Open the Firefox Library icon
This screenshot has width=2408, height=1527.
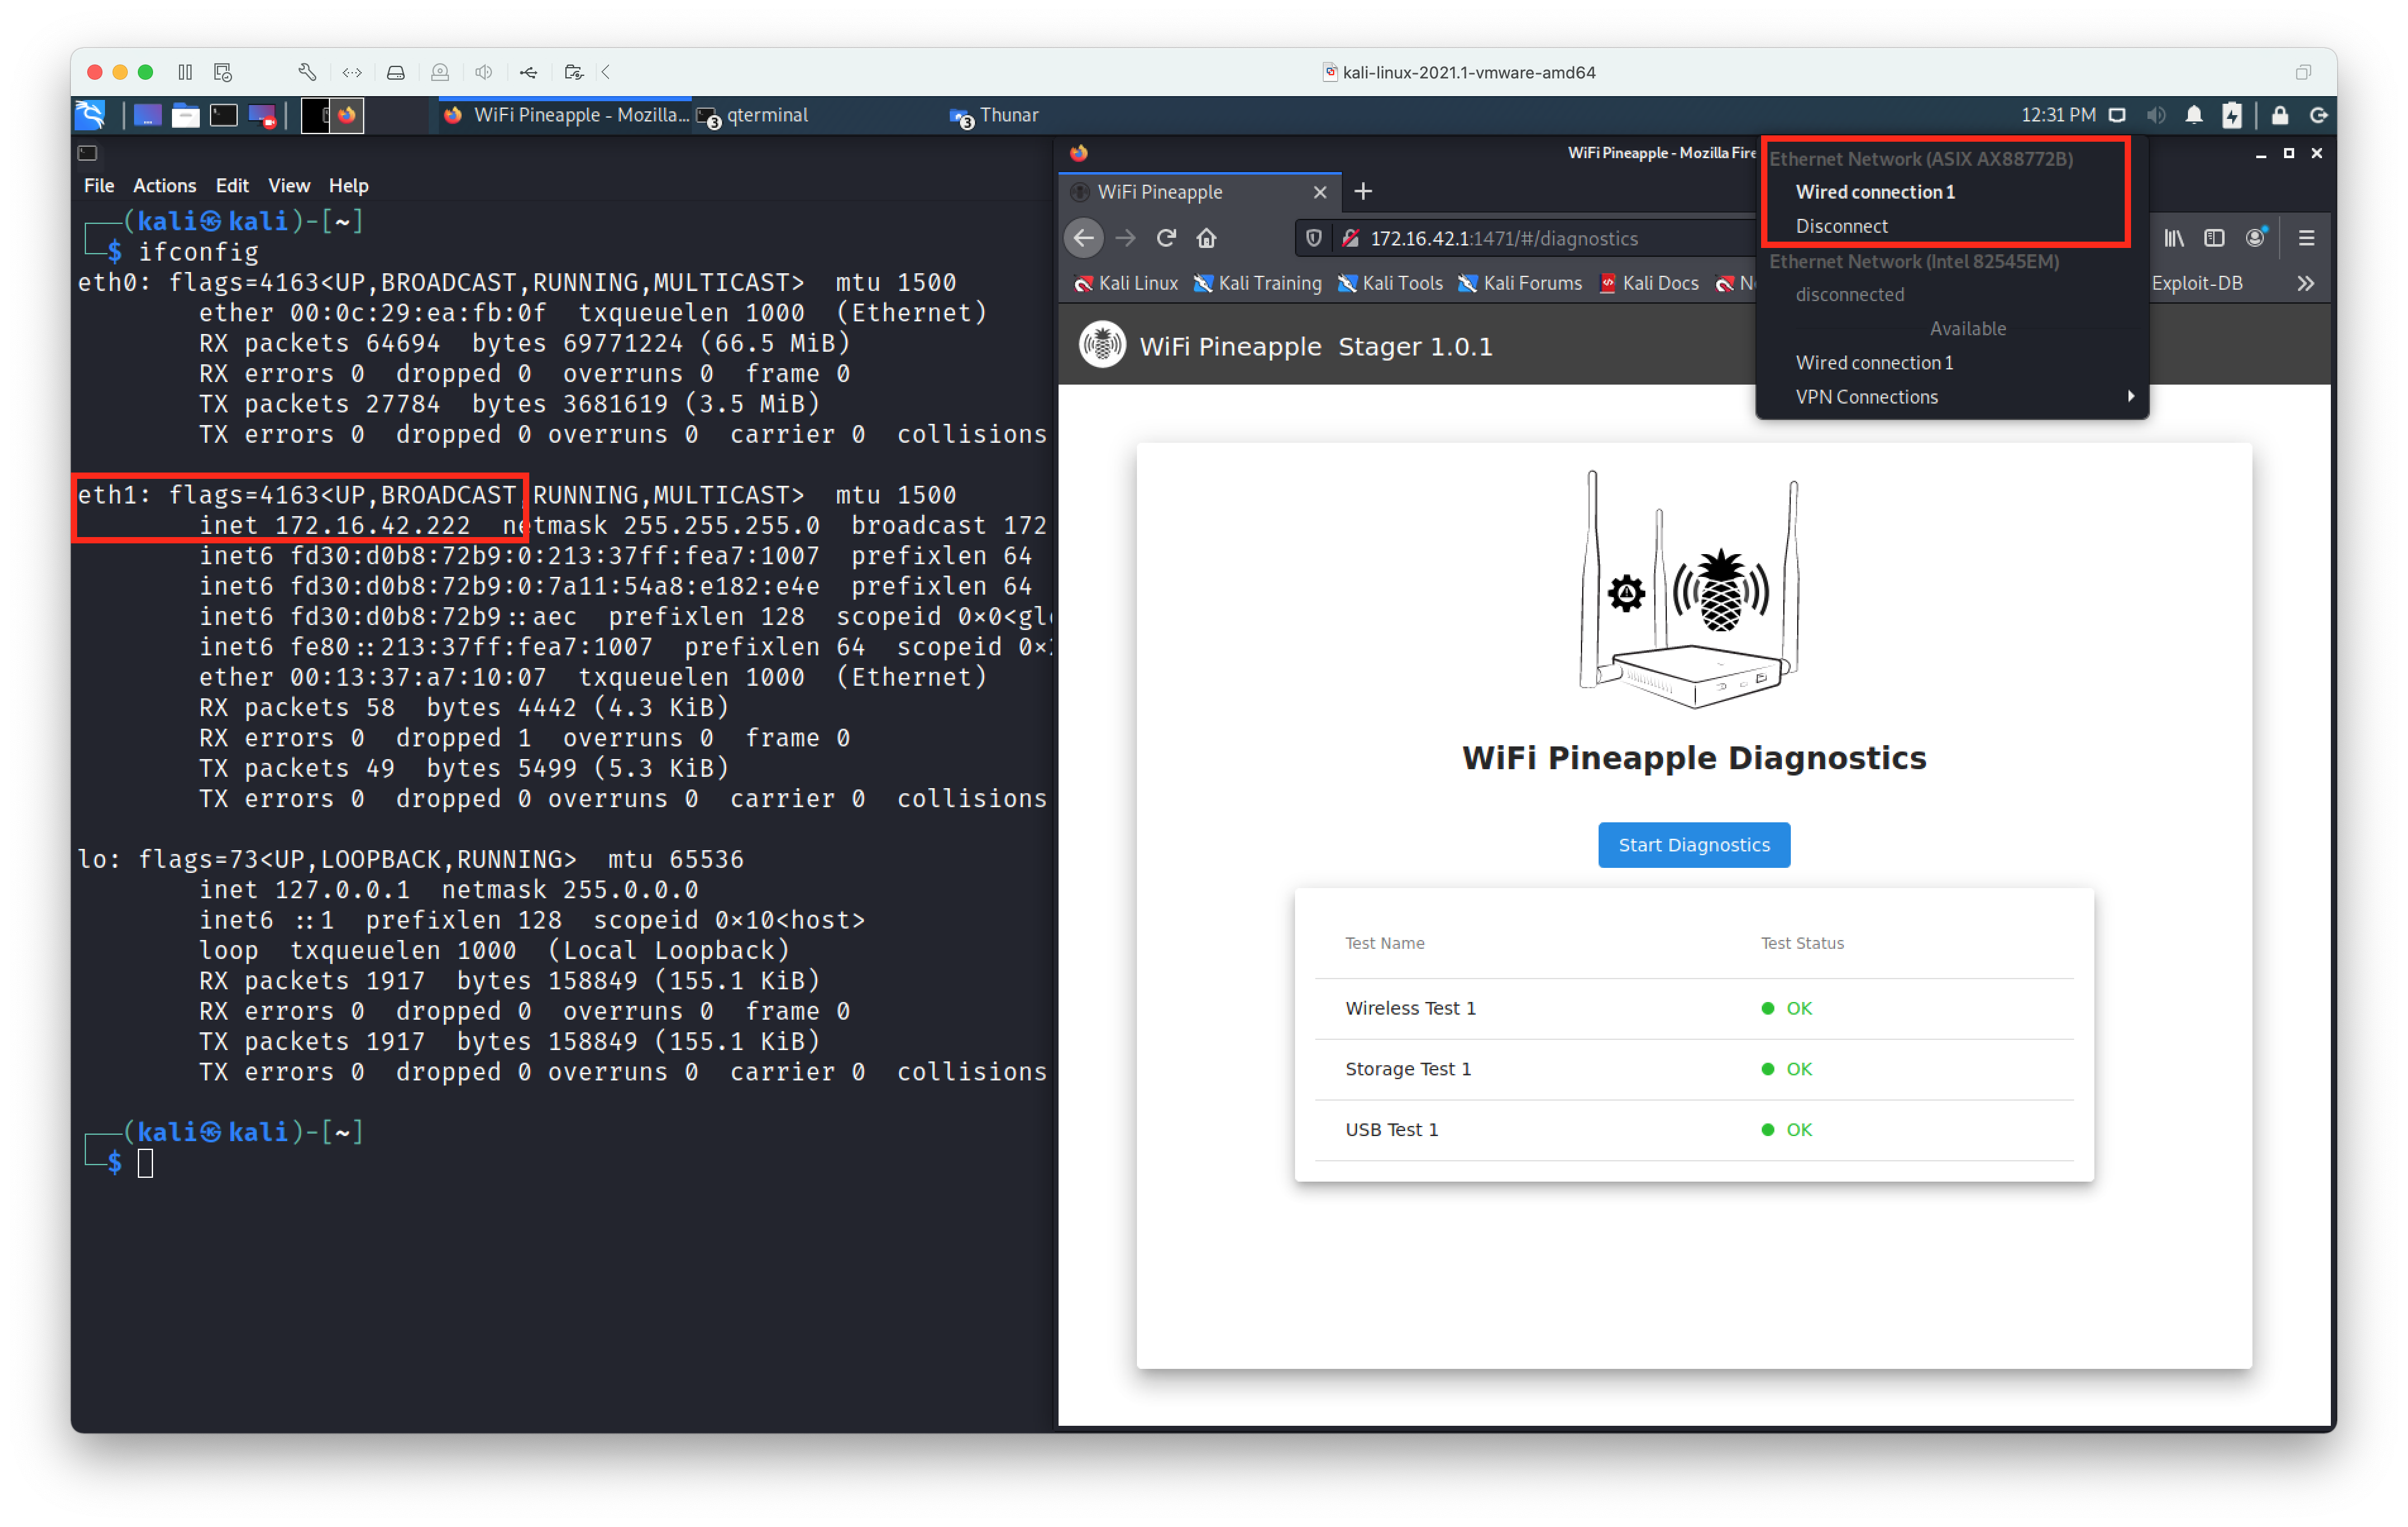[x=2174, y=238]
